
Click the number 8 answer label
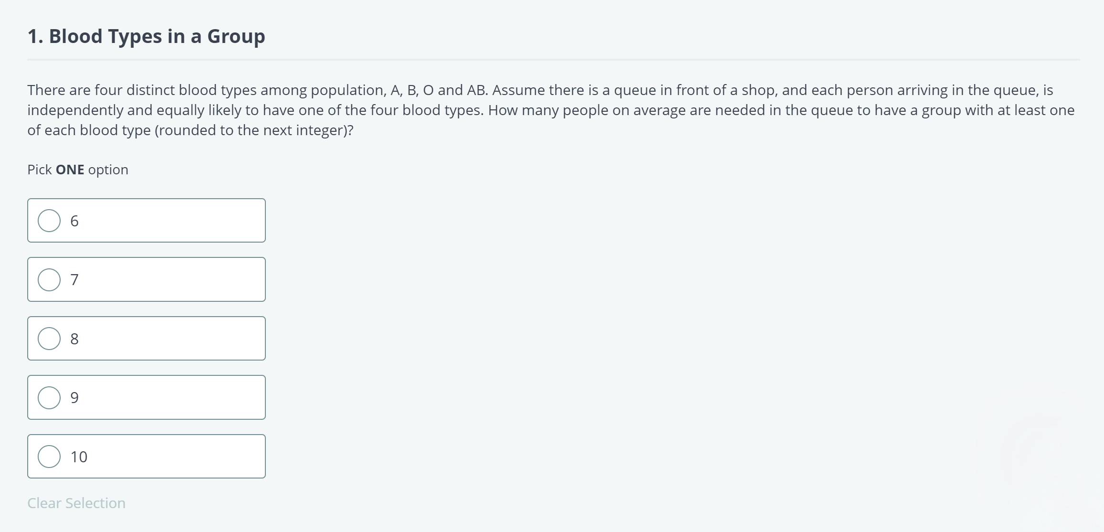click(74, 339)
